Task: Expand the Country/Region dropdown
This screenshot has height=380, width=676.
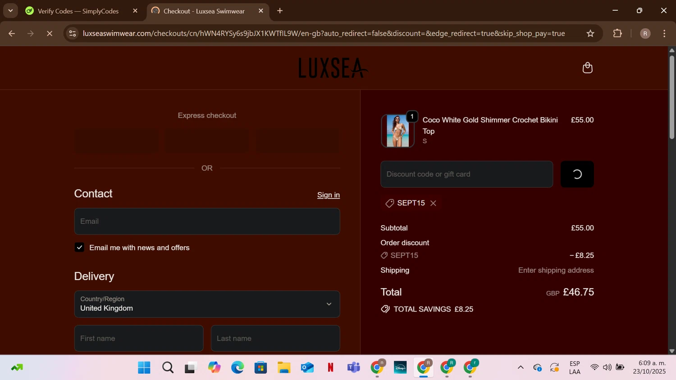Action: tap(207, 304)
